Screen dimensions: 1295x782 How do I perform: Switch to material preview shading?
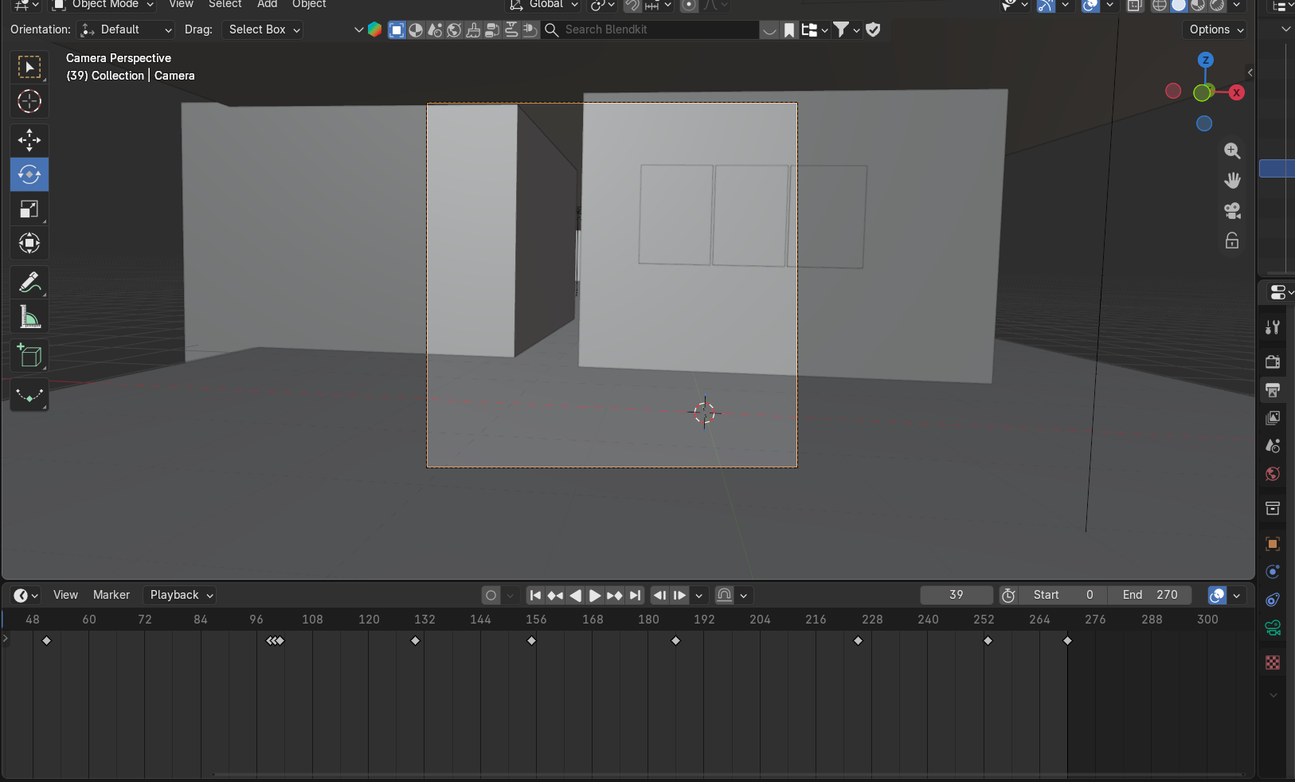coord(1198,5)
